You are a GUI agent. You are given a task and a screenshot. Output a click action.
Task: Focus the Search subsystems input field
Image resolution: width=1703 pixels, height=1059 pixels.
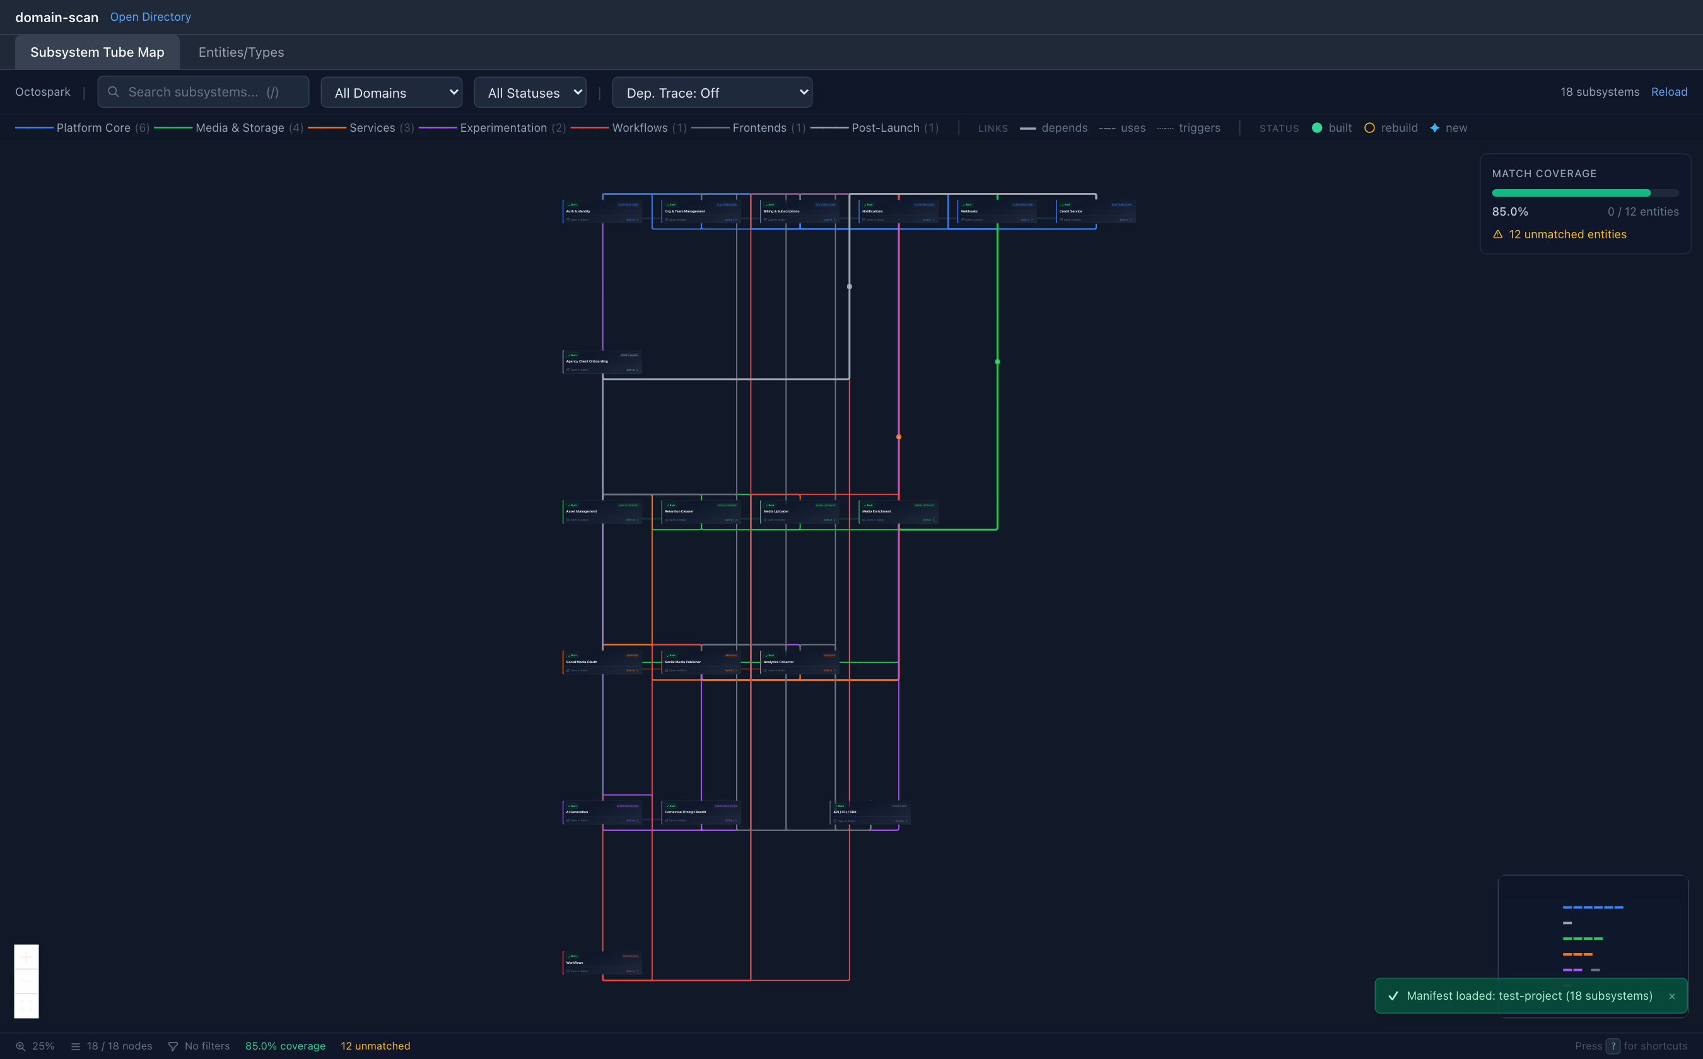(x=203, y=92)
